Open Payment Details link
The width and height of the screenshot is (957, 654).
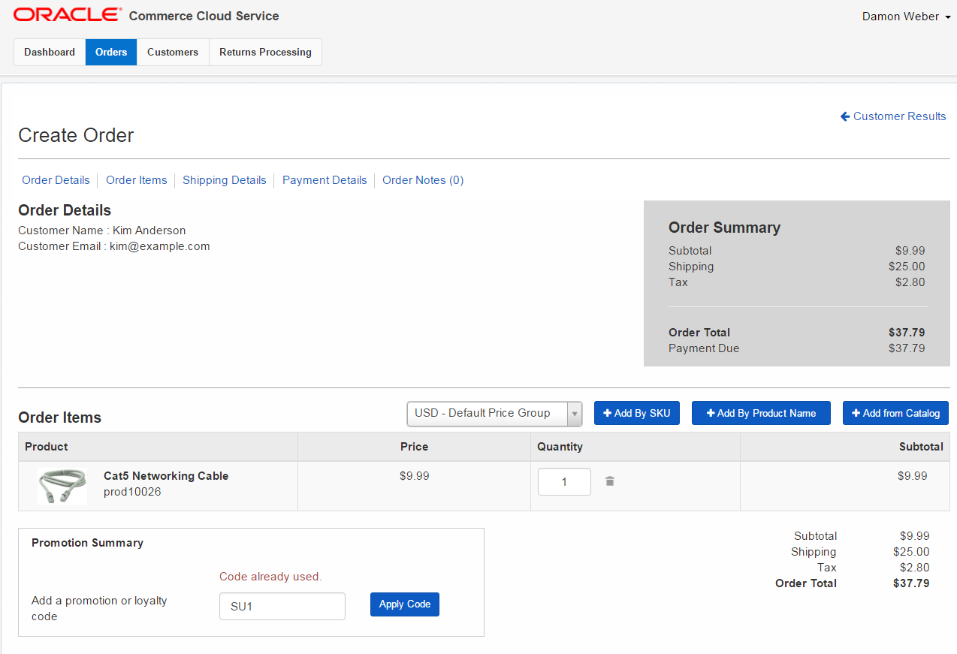(325, 180)
